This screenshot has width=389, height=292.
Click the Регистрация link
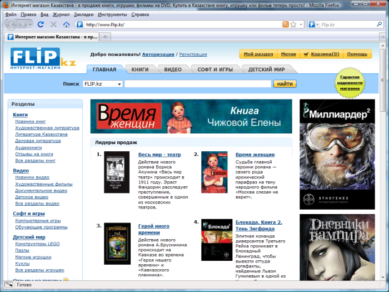click(x=193, y=55)
